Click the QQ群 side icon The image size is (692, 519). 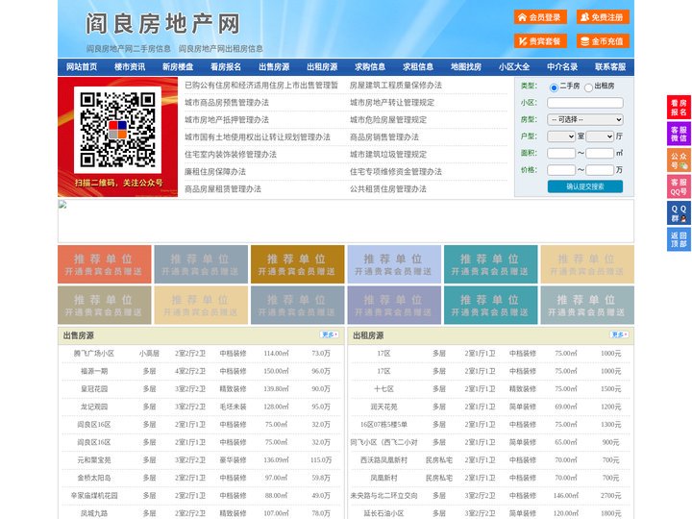click(x=679, y=213)
